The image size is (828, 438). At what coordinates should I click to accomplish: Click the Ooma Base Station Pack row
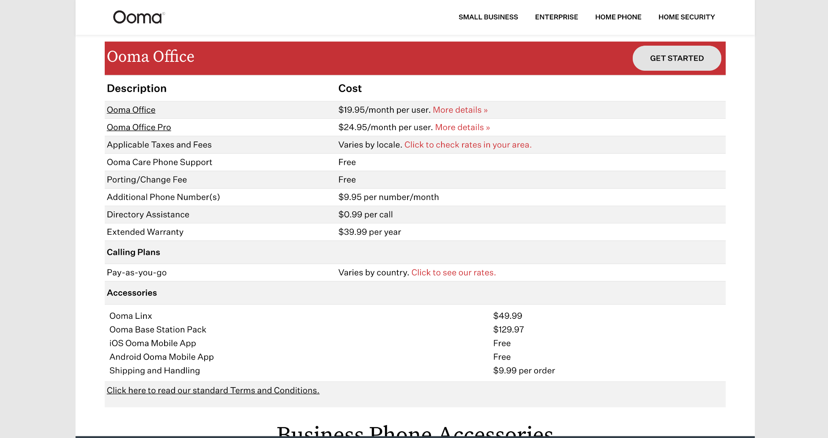158,330
